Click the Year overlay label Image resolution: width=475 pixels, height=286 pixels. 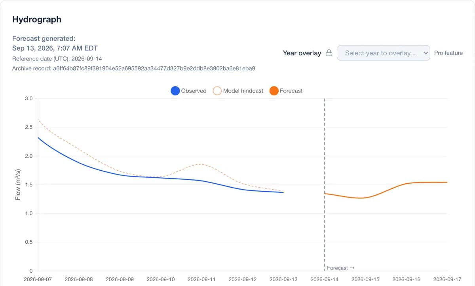[x=302, y=53]
